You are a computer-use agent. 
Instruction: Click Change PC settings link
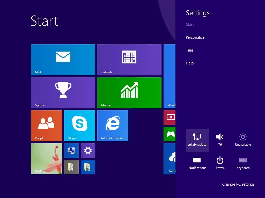(x=238, y=184)
